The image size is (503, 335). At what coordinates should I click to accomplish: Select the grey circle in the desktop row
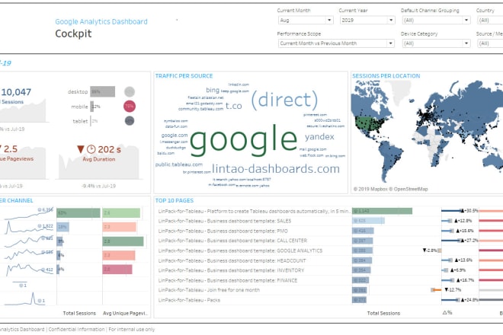click(x=130, y=91)
